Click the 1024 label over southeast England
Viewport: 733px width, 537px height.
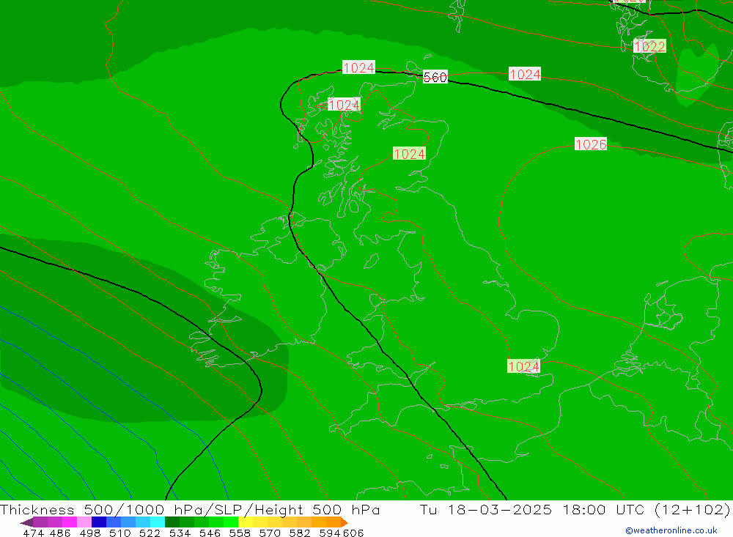click(523, 366)
